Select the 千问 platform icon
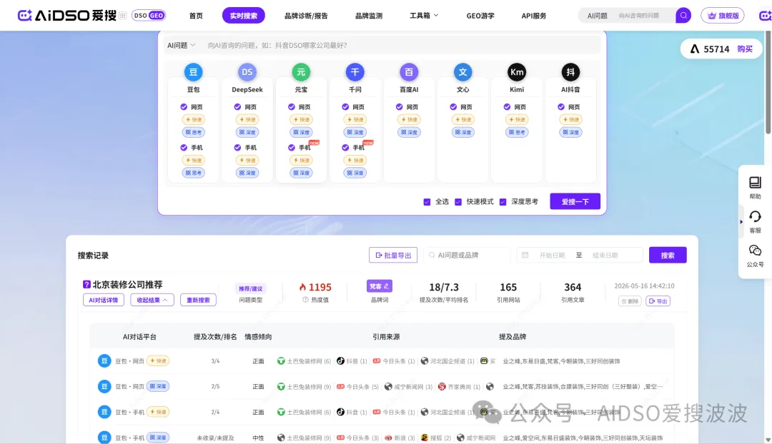The width and height of the screenshot is (772, 444). click(355, 72)
